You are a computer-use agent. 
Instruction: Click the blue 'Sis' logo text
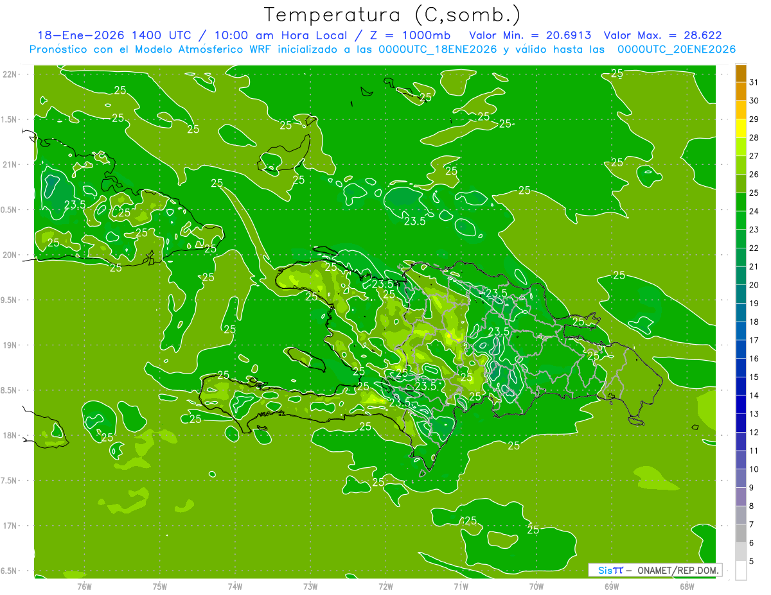[x=605, y=570]
